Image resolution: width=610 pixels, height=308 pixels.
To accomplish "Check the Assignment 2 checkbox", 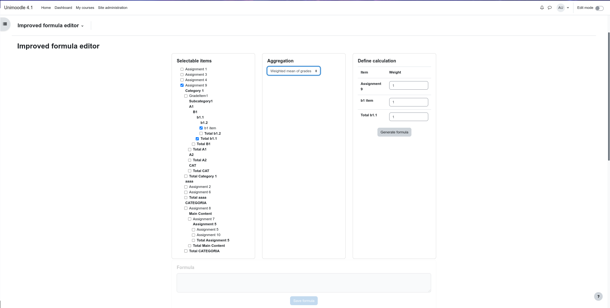I will pos(186,187).
